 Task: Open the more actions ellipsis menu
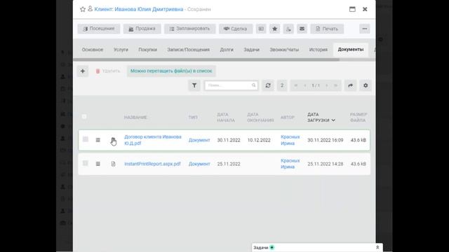365,29
